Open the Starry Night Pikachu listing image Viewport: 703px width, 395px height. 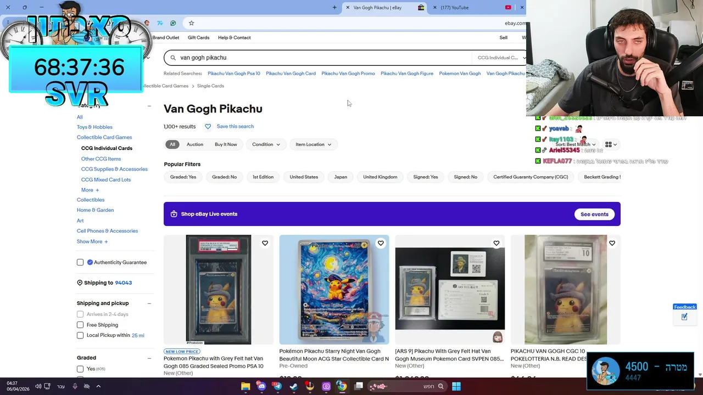(x=334, y=290)
